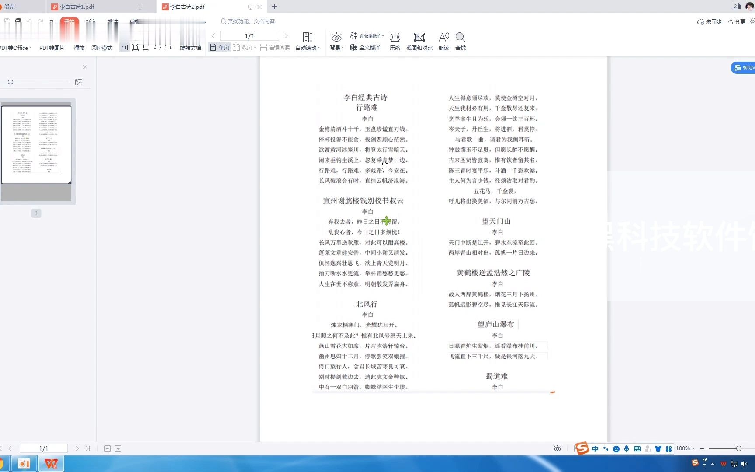This screenshot has height=472, width=755.
Task: Close the thumbnail side panel
Action: (85, 67)
